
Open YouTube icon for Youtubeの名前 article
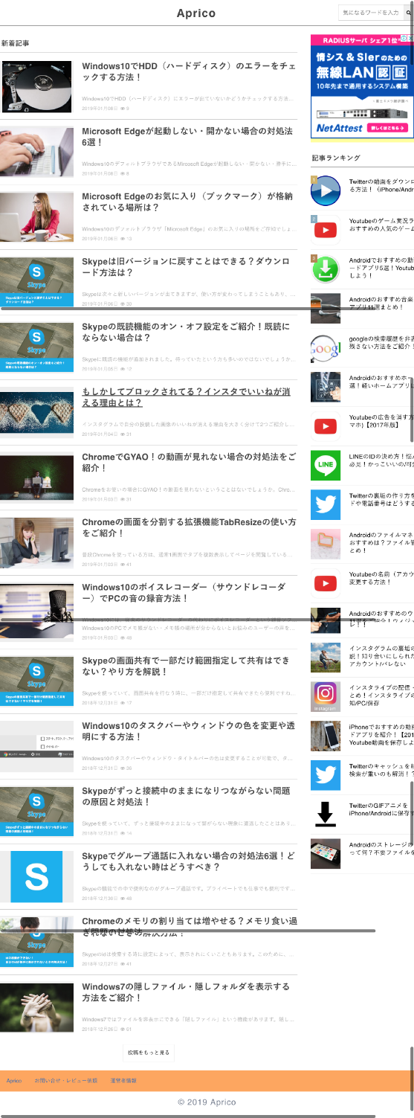pos(325,582)
